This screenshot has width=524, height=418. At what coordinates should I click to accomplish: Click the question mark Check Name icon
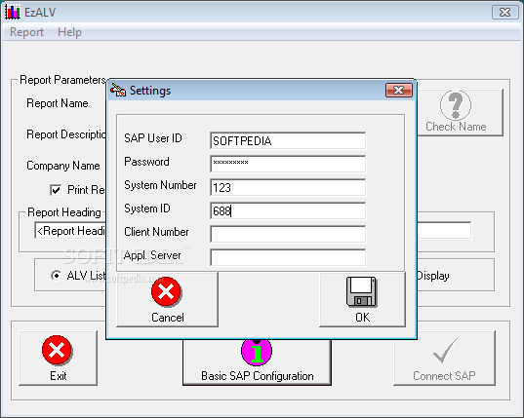(x=456, y=105)
